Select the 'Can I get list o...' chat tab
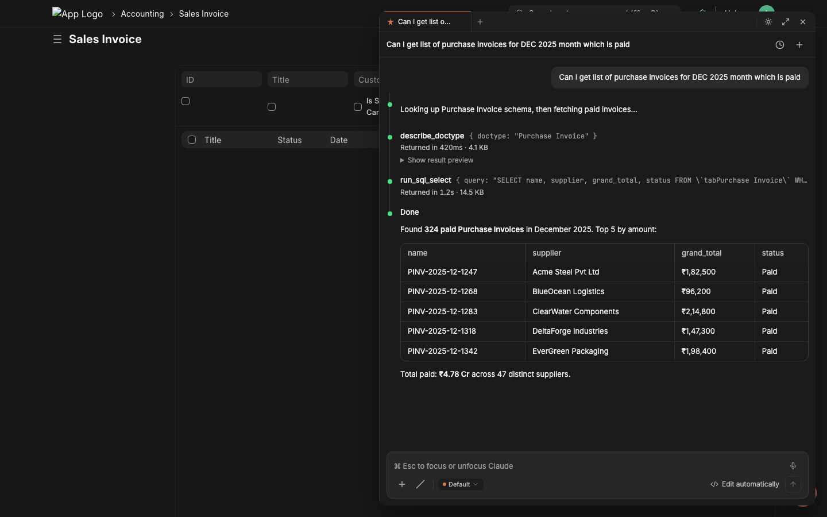This screenshot has width=827, height=517. 426,22
